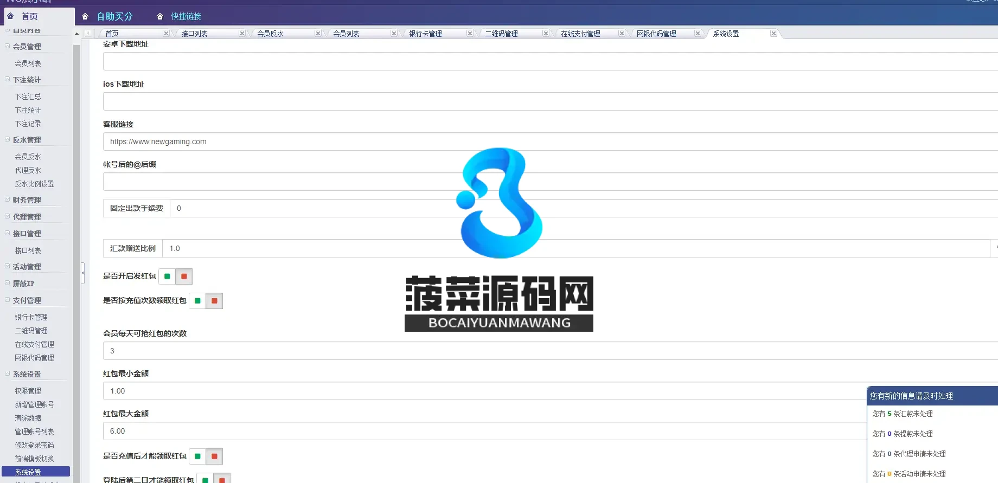The width and height of the screenshot is (998, 483).
Task: Click the 汇款赠送比例 value field
Action: (x=576, y=248)
